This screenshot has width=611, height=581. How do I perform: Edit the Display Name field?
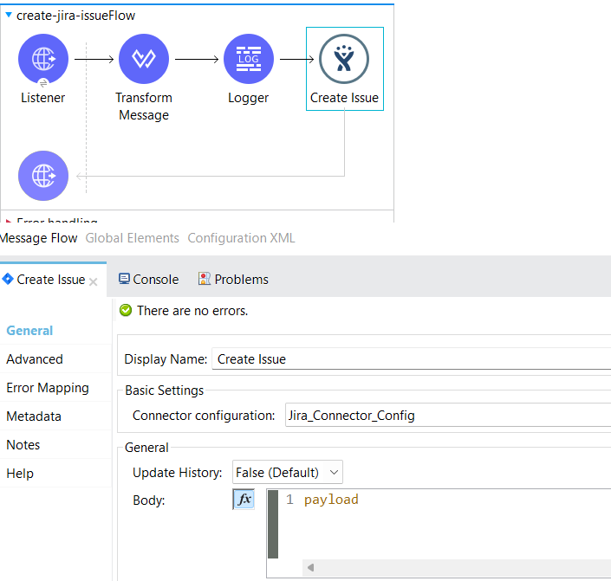pyautogui.click(x=411, y=359)
